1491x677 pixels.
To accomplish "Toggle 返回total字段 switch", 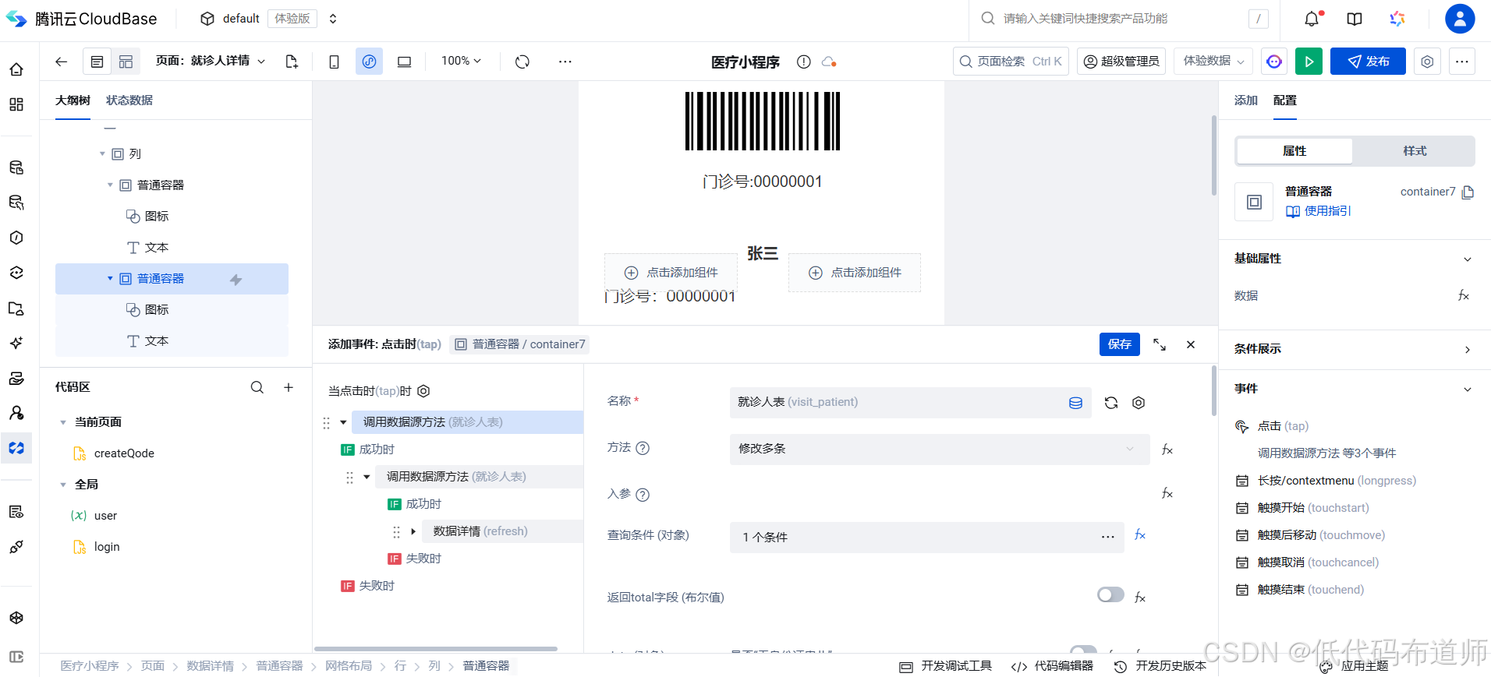I will (x=1110, y=595).
